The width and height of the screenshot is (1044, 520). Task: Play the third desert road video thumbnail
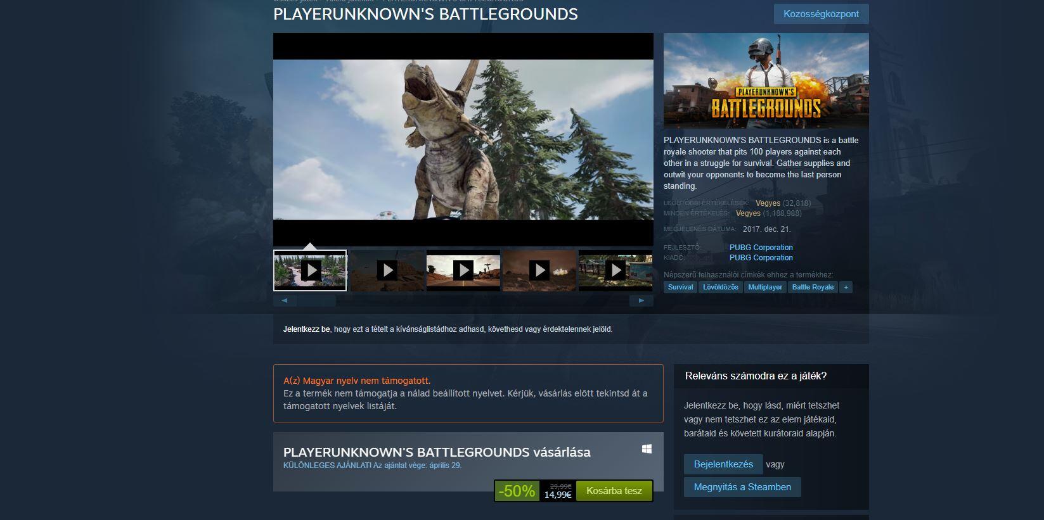(463, 270)
